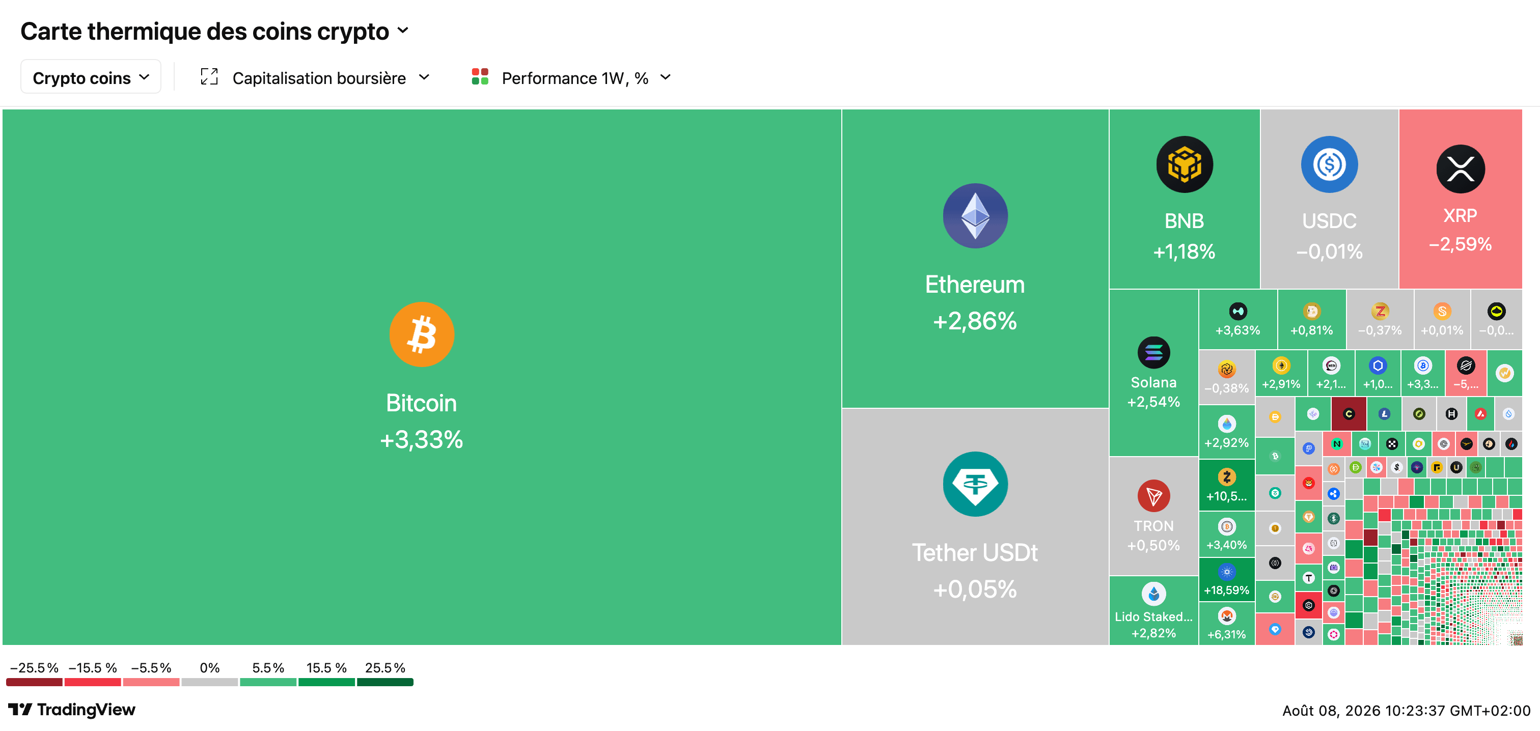This screenshot has height=731, width=1540.
Task: Select the Lido Staked tile
Action: coord(1153,610)
